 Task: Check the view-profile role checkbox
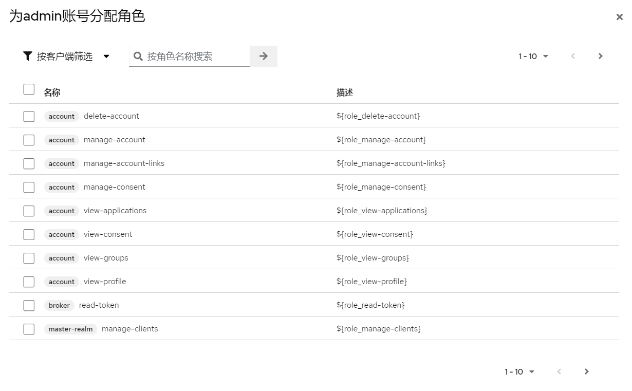(29, 282)
